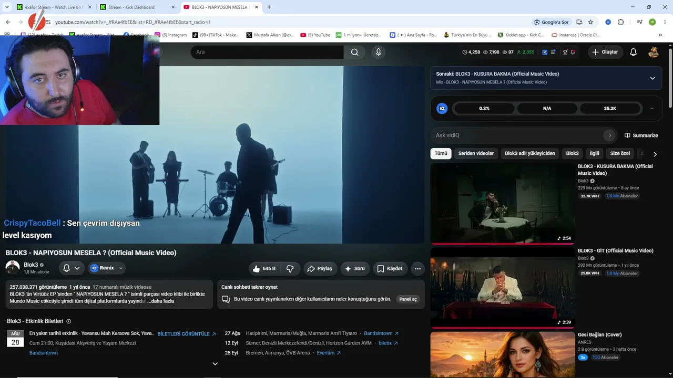Click Paneli aç to open chat replay
The image size is (673, 378).
[x=408, y=299]
